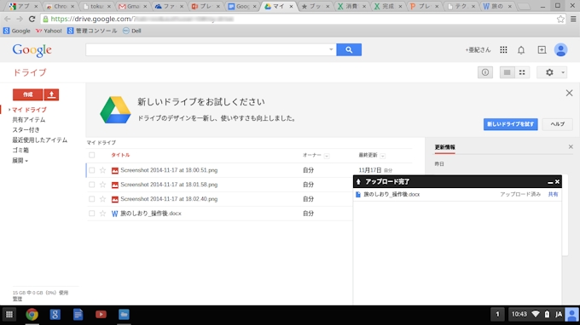Star the 18.01.58 screenshot file
The width and height of the screenshot is (580, 325).
103,185
